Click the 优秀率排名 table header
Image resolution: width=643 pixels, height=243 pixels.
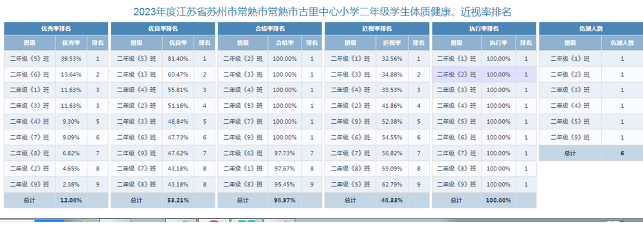coord(56,29)
